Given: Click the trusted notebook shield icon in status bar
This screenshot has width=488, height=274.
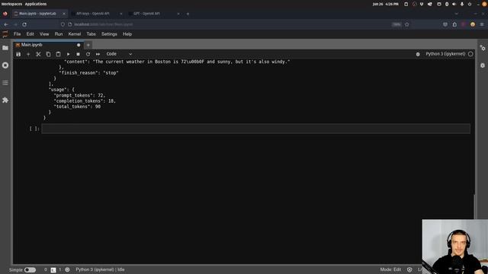Looking at the screenshot, I should [409, 269].
